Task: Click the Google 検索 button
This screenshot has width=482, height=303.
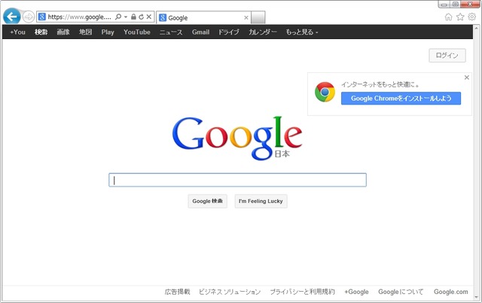Action: pyautogui.click(x=208, y=201)
